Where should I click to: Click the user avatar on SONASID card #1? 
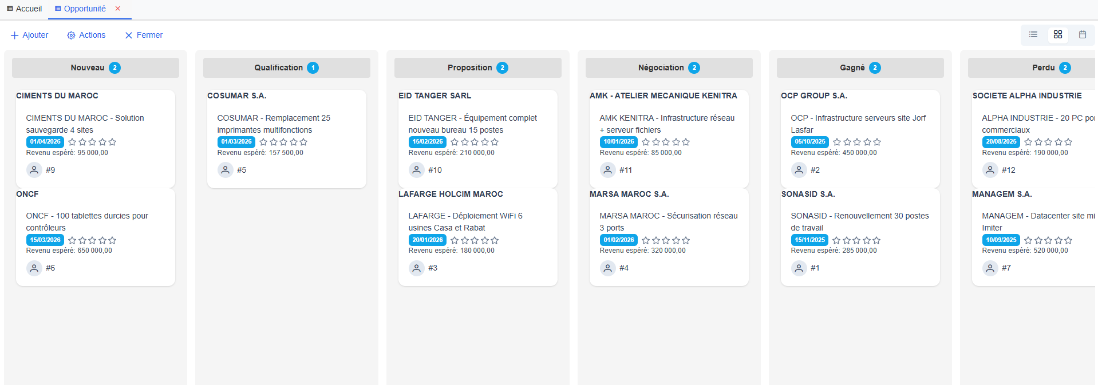click(799, 268)
